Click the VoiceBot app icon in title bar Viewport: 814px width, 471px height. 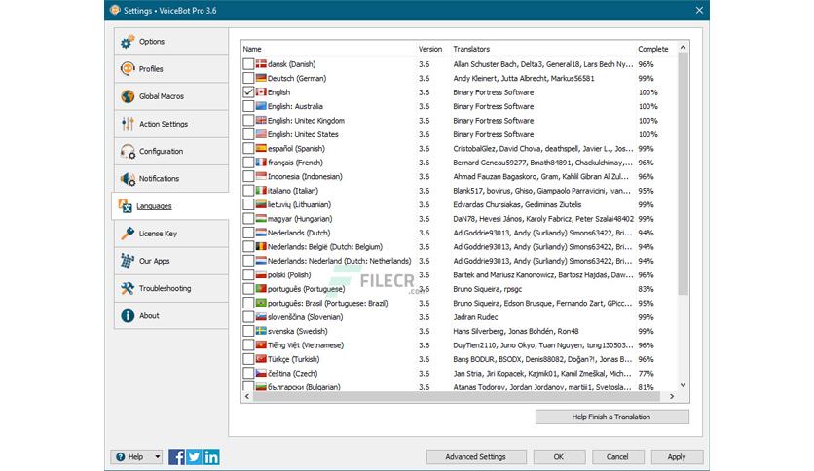pos(115,10)
